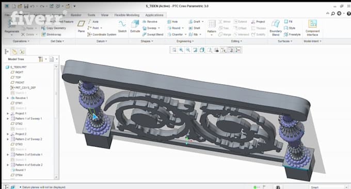
Task: Select the Extrude tool
Action: pos(135,26)
